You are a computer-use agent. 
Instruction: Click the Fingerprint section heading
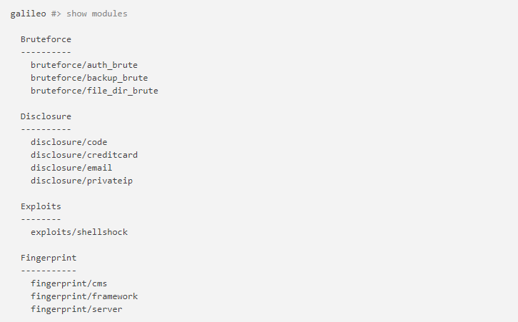49,258
